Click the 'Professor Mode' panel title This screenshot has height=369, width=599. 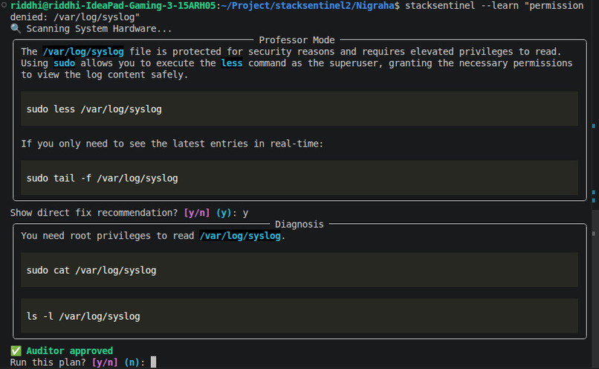click(297, 40)
